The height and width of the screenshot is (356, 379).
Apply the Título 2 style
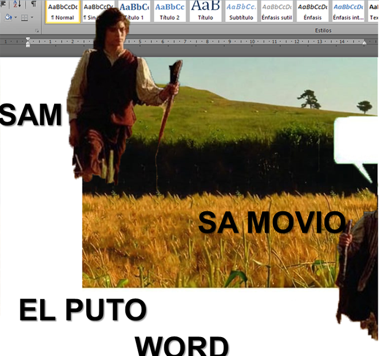point(169,12)
